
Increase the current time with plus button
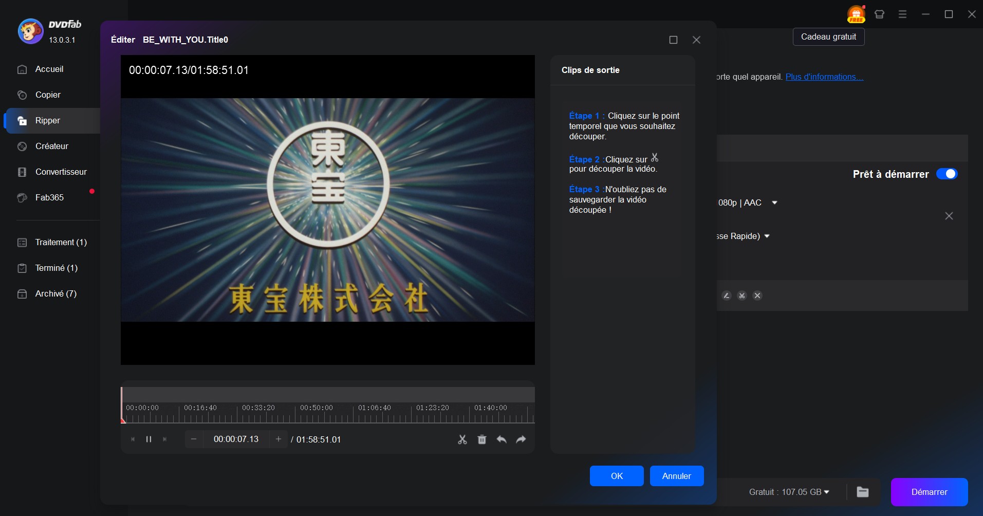279,439
